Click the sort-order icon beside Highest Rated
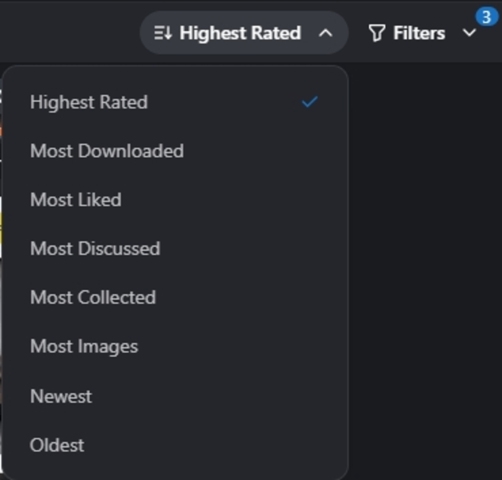Screen dimensions: 502x480 coord(163,33)
